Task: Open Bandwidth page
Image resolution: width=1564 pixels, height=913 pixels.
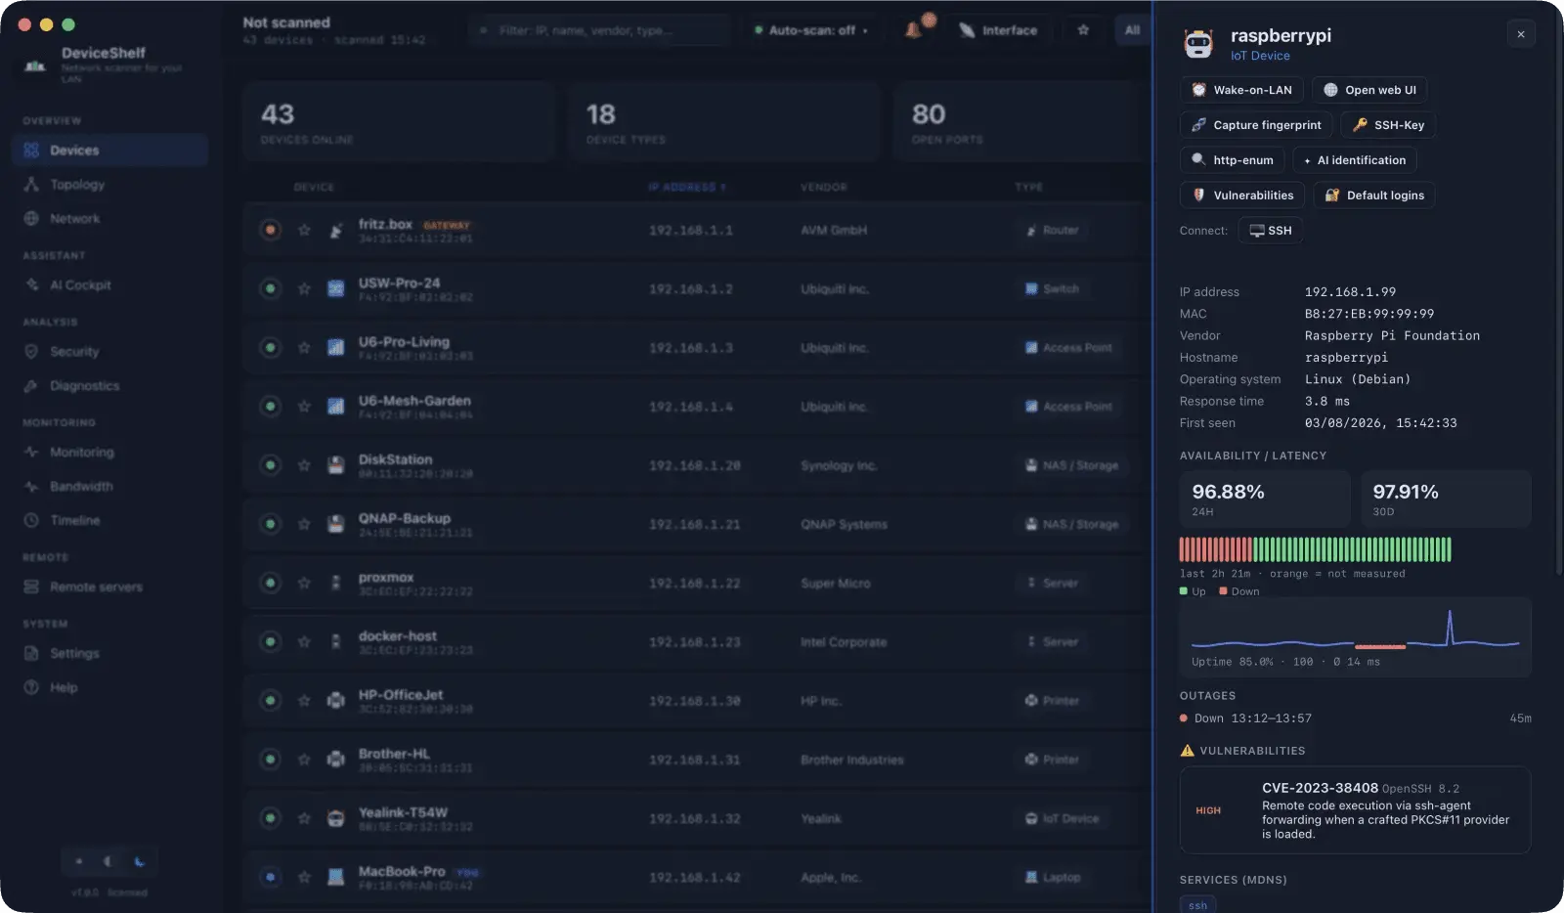Action: 109,487
